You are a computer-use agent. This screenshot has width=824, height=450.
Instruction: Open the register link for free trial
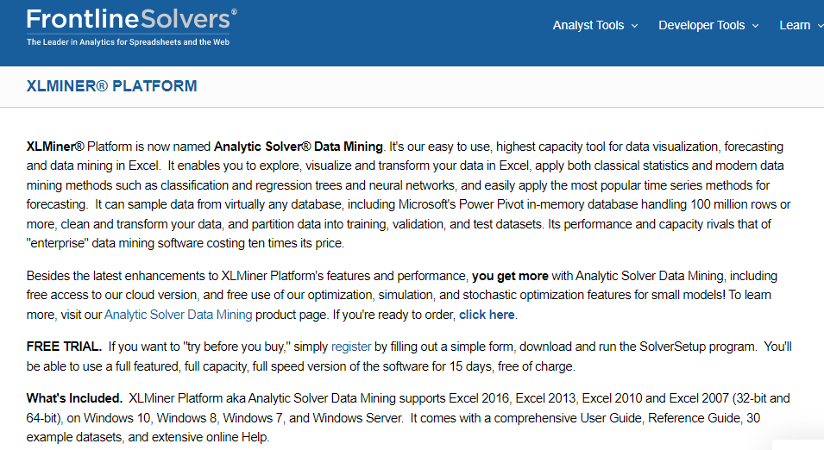(x=351, y=347)
